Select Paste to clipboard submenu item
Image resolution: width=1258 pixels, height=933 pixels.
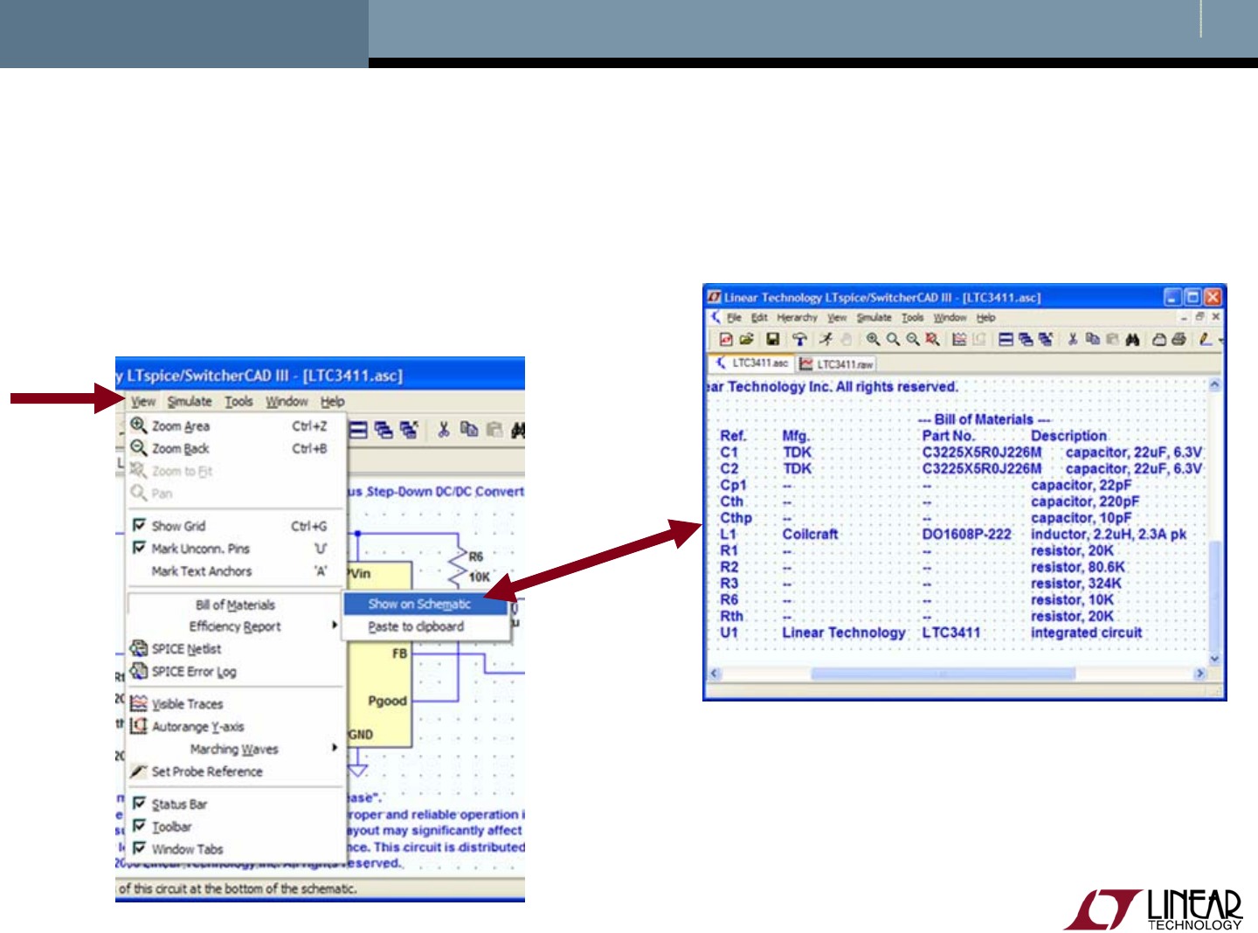pyautogui.click(x=425, y=626)
